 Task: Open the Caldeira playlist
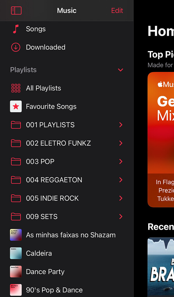[39, 253]
